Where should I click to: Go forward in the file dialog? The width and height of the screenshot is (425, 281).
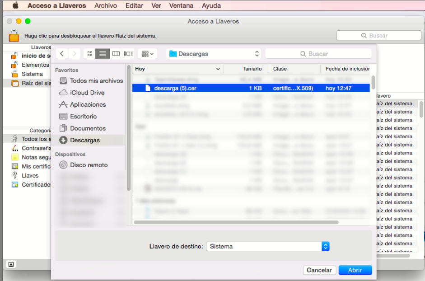click(x=74, y=54)
